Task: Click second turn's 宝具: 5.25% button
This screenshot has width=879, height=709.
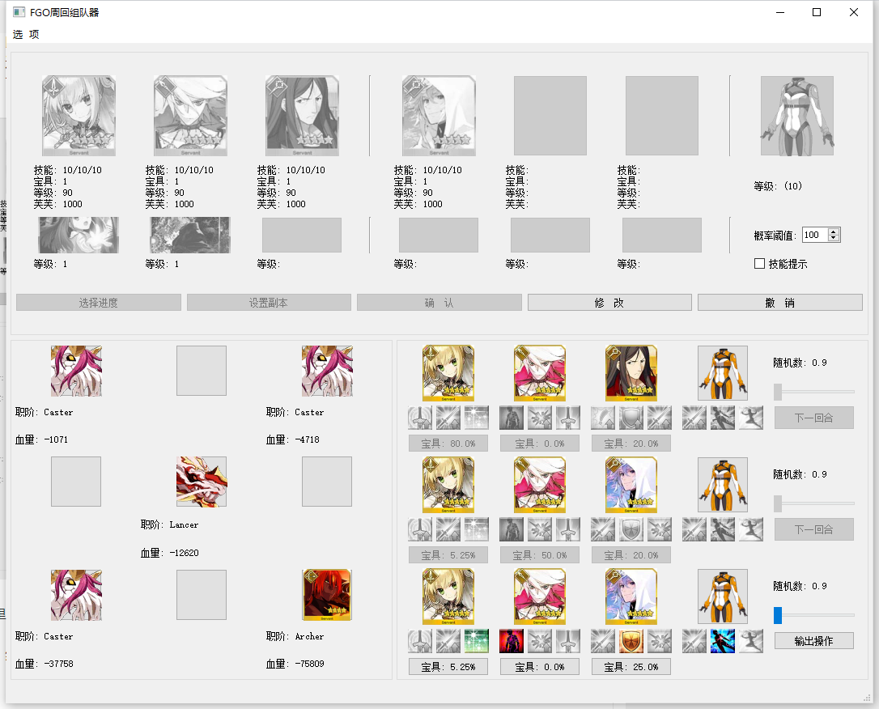Action: pos(448,555)
